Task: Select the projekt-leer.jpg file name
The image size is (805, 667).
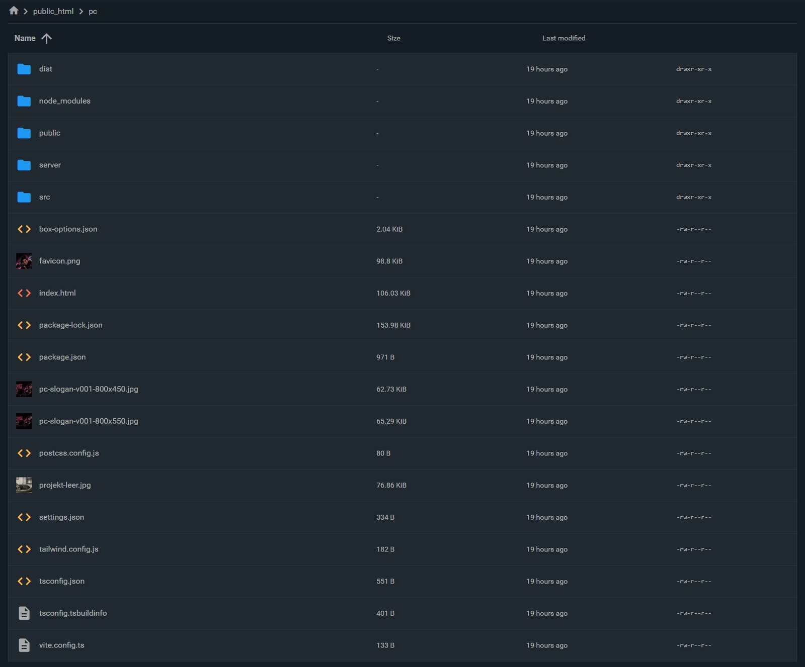Action: point(65,485)
